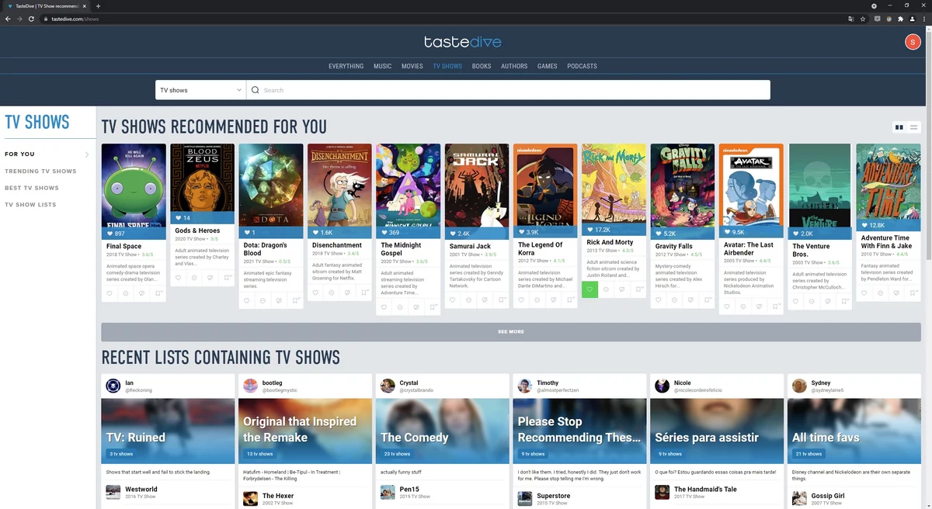Like Dota: Dragon's Blood with the heart icon

point(247,300)
